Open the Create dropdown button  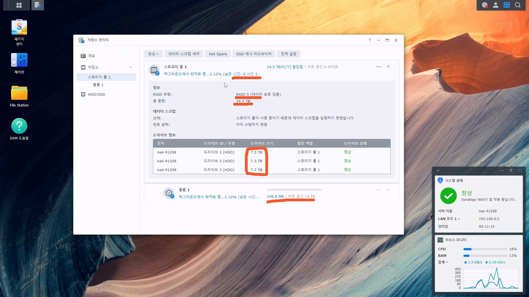tap(153, 54)
